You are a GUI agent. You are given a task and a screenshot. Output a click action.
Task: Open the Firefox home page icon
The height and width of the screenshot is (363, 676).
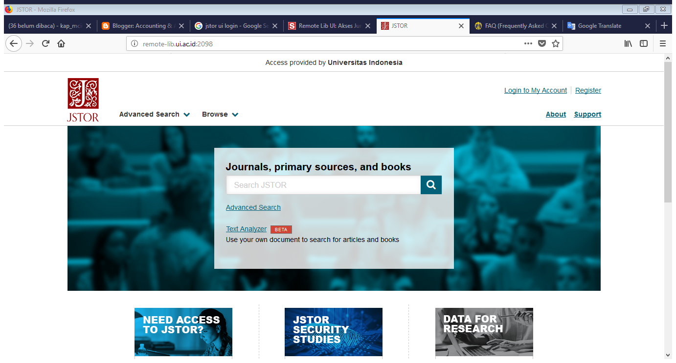(61, 43)
